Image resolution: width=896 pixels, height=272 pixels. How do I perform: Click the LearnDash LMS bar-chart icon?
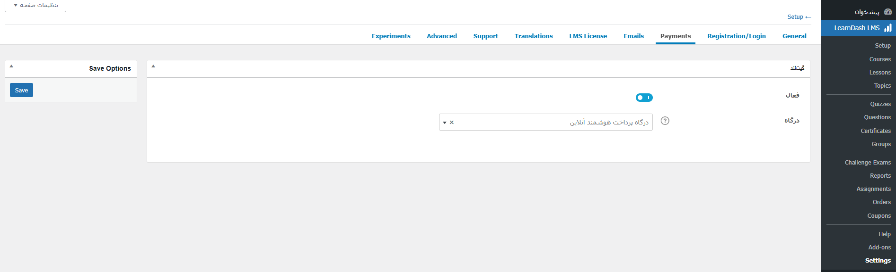tap(887, 28)
